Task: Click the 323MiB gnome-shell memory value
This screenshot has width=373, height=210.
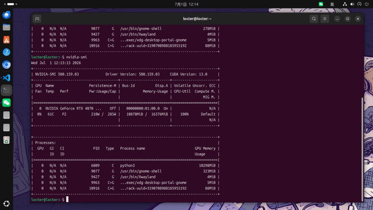Action: click(209, 171)
